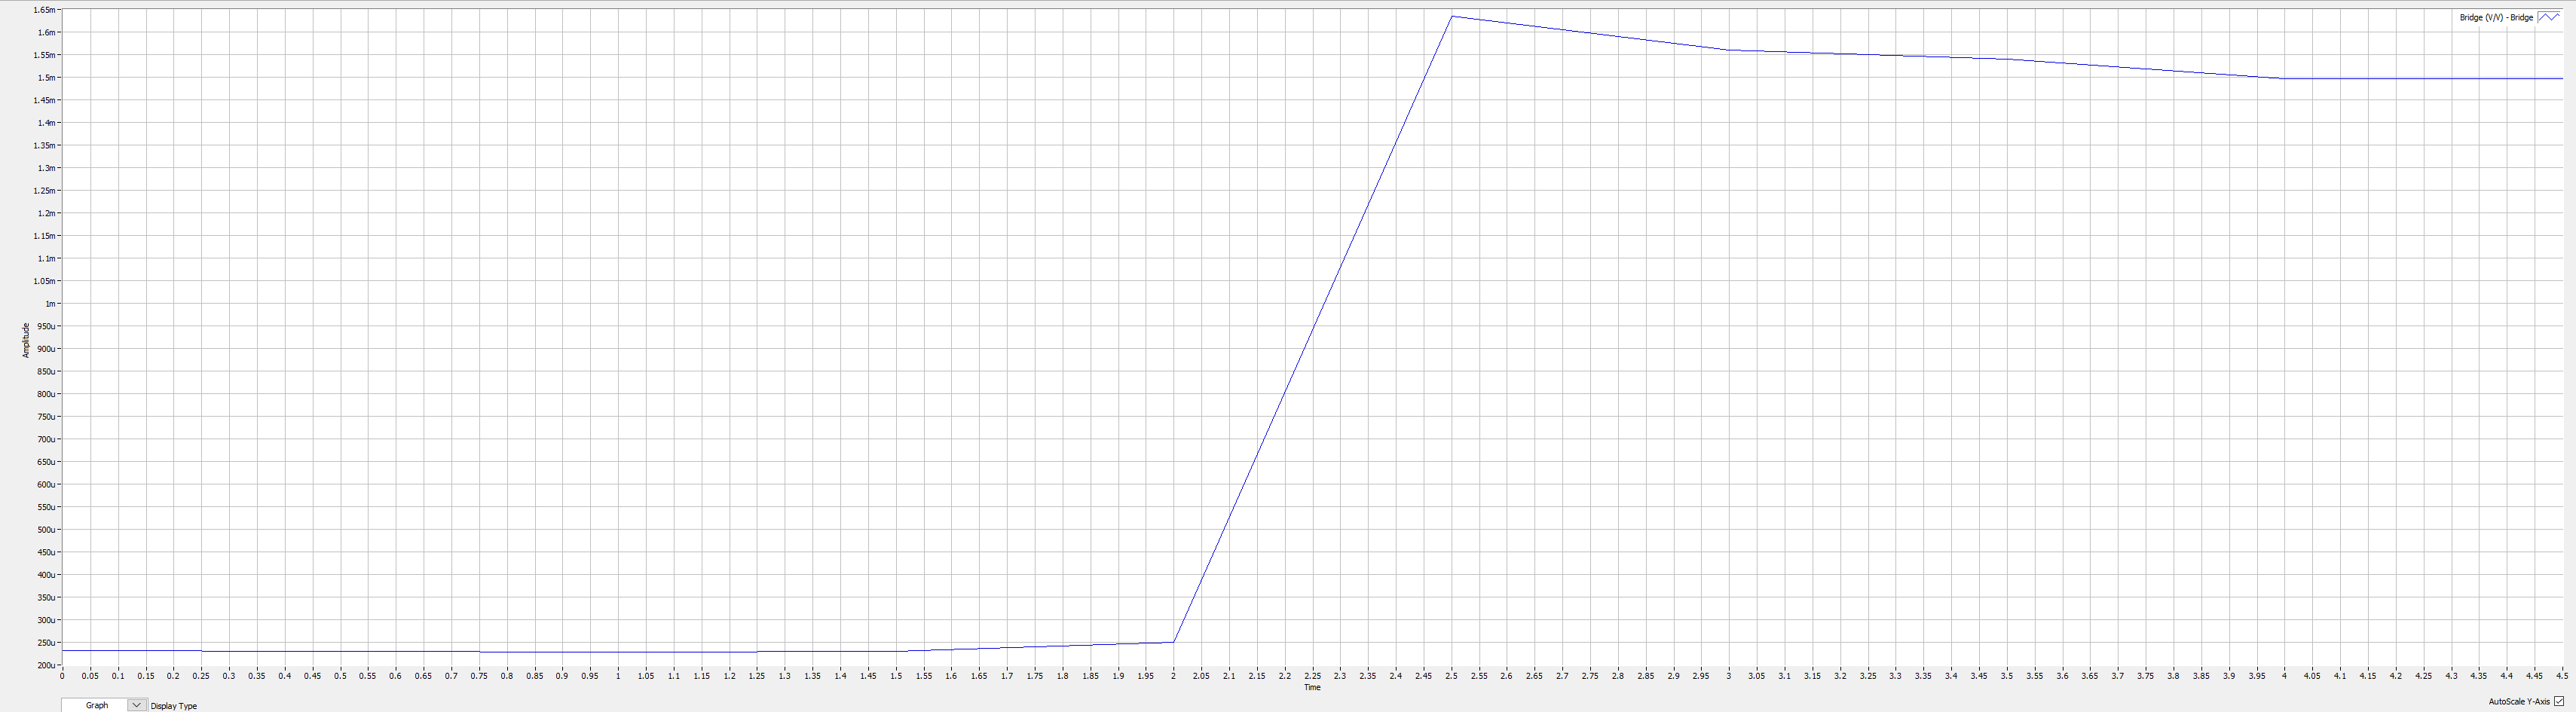
Task: Click the '2.5' x-axis tick value
Action: click(1451, 676)
